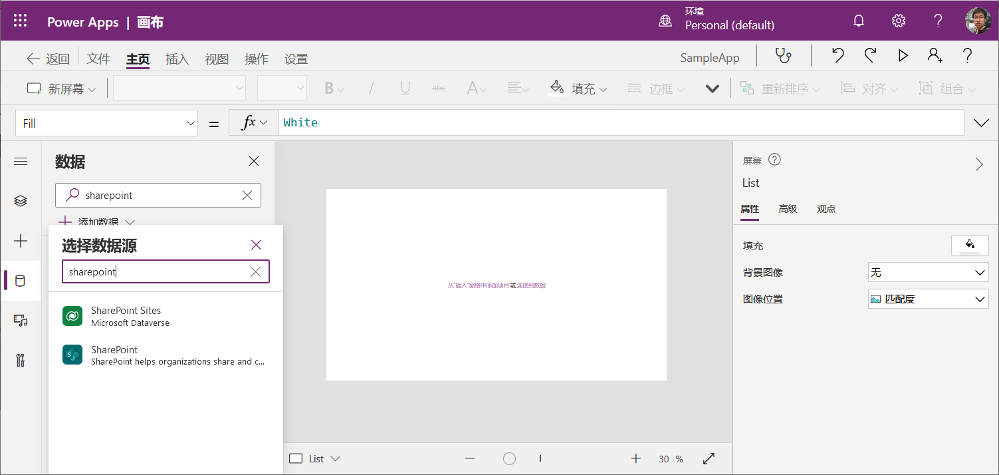Open the font family dropdown

(x=179, y=88)
